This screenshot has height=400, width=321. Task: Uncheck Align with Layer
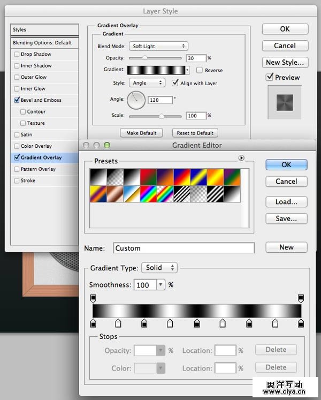pos(175,83)
